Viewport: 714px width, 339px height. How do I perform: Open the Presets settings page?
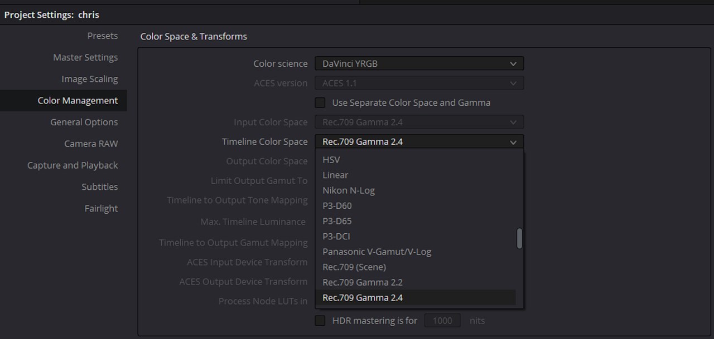coord(103,36)
